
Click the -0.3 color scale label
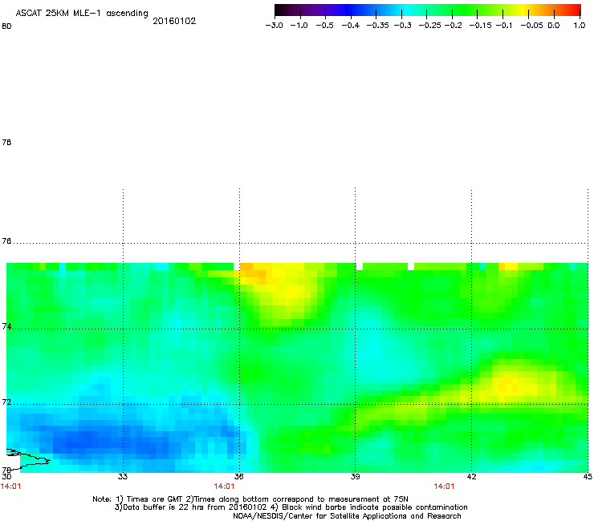(402, 26)
